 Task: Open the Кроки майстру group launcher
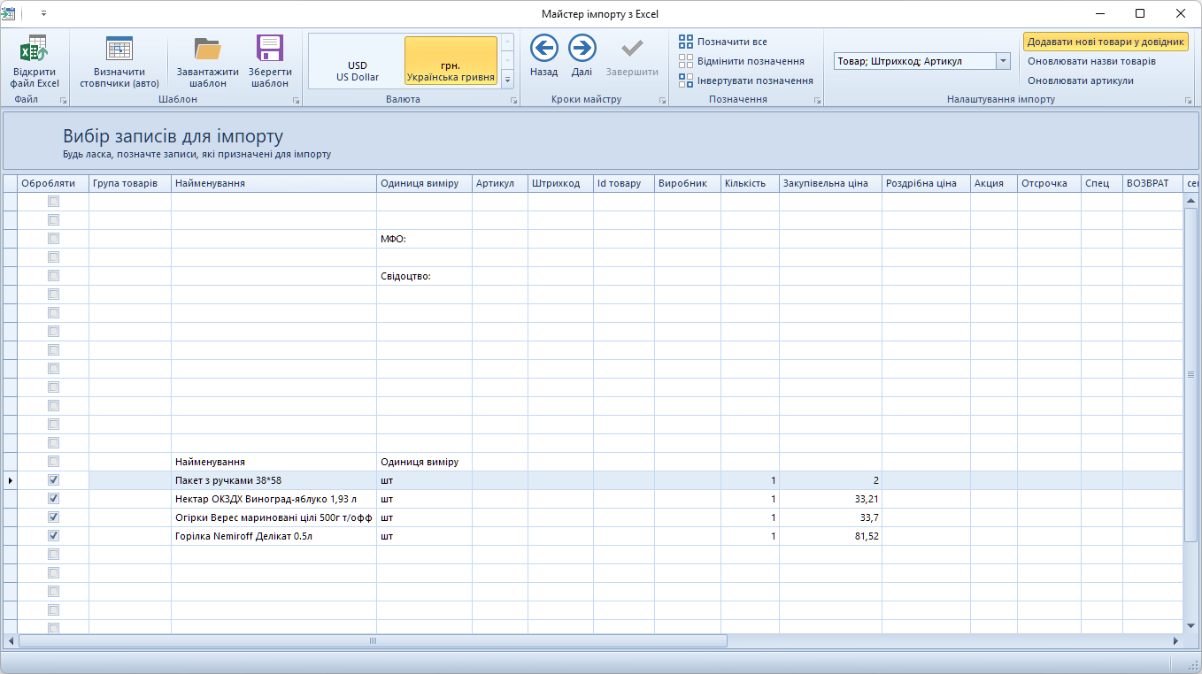click(663, 101)
